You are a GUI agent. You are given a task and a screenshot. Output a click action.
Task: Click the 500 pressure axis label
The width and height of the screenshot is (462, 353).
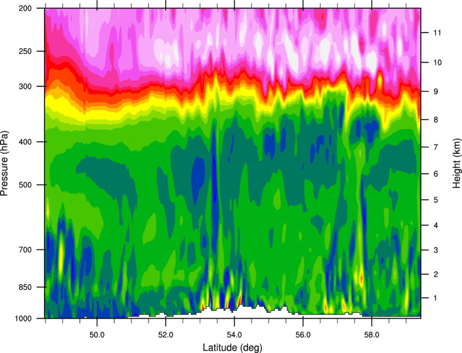(26, 185)
